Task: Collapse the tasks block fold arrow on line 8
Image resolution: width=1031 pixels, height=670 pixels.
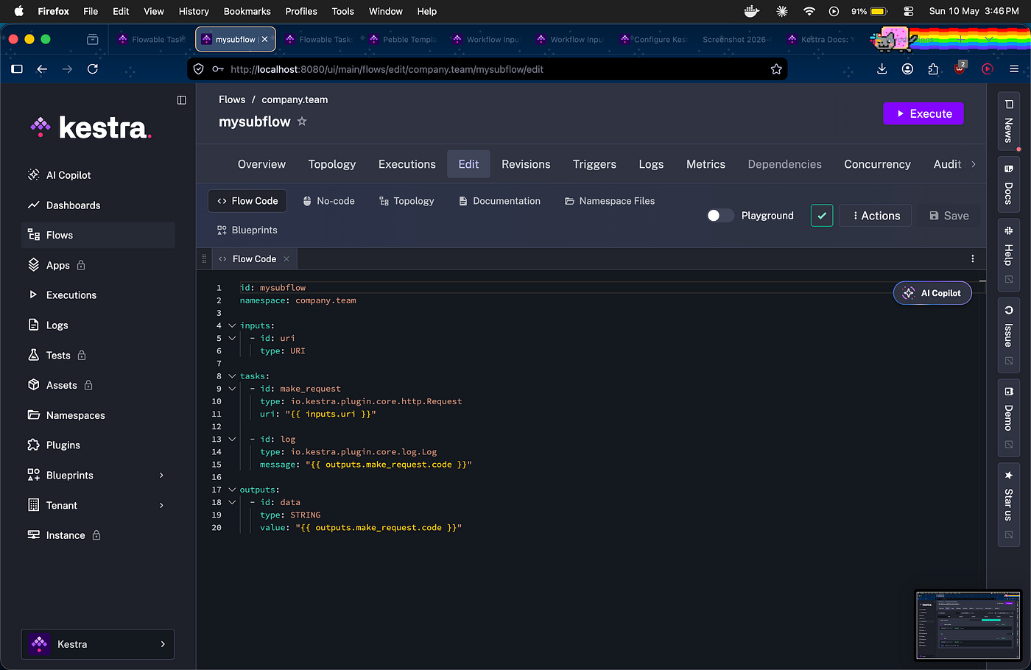Action: click(x=232, y=376)
